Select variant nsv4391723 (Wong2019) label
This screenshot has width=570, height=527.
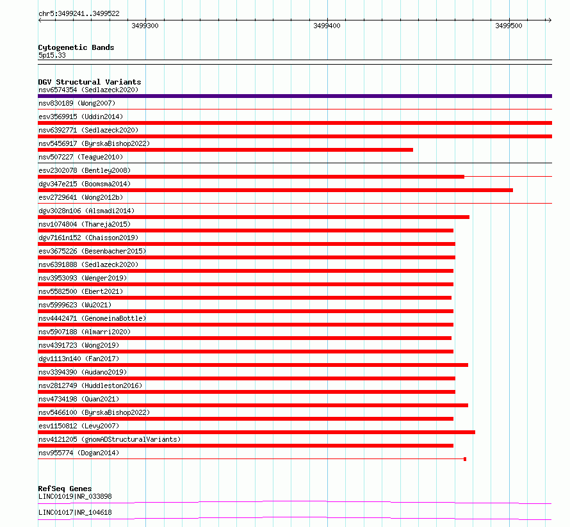(x=79, y=345)
